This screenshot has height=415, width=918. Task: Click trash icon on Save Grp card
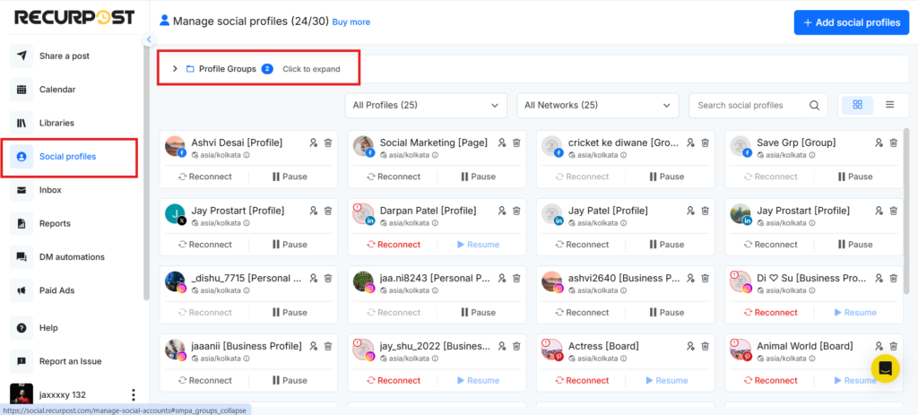[x=894, y=143]
